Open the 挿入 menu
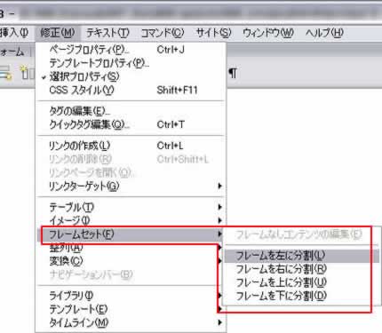The height and width of the screenshot is (333, 382). (13, 33)
